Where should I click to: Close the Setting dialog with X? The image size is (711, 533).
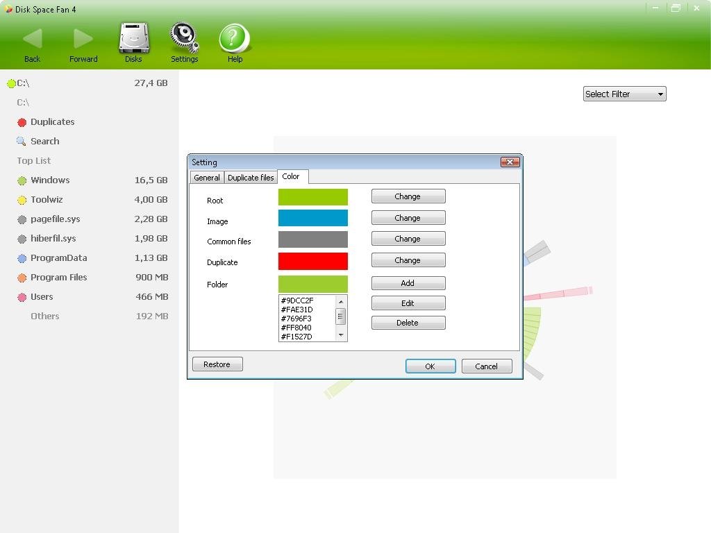click(510, 162)
